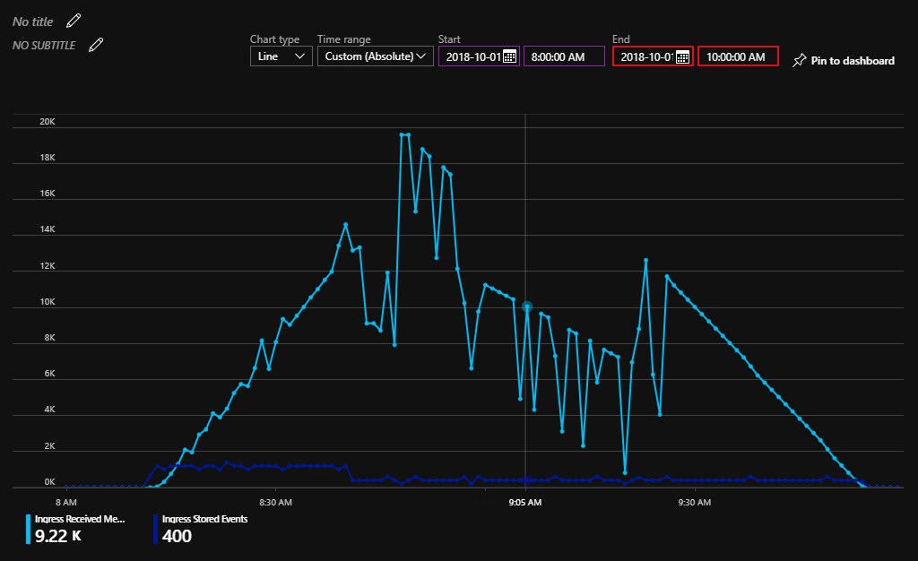Click 10K y-axis label

48,302
